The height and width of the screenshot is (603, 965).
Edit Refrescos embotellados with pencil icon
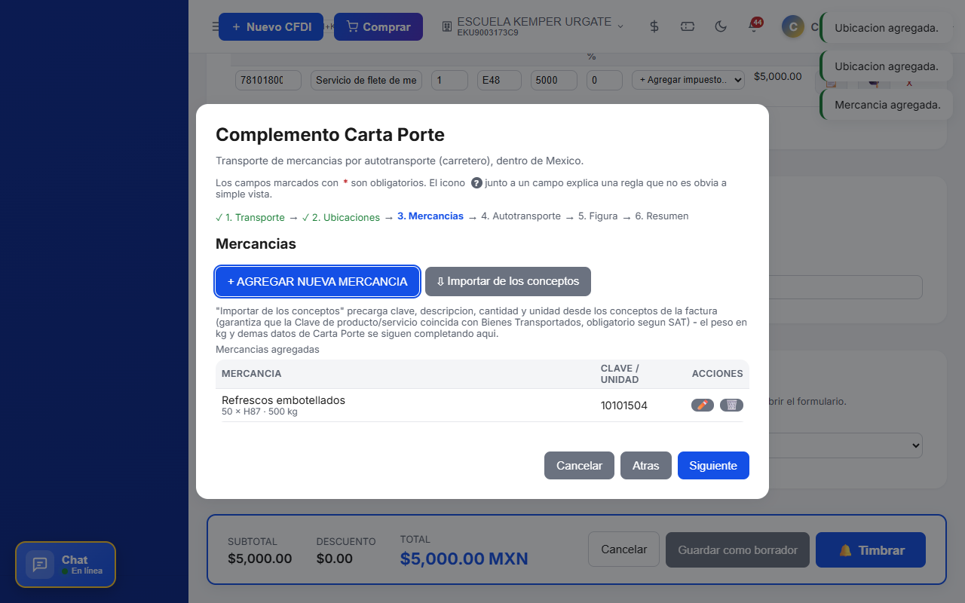point(703,406)
